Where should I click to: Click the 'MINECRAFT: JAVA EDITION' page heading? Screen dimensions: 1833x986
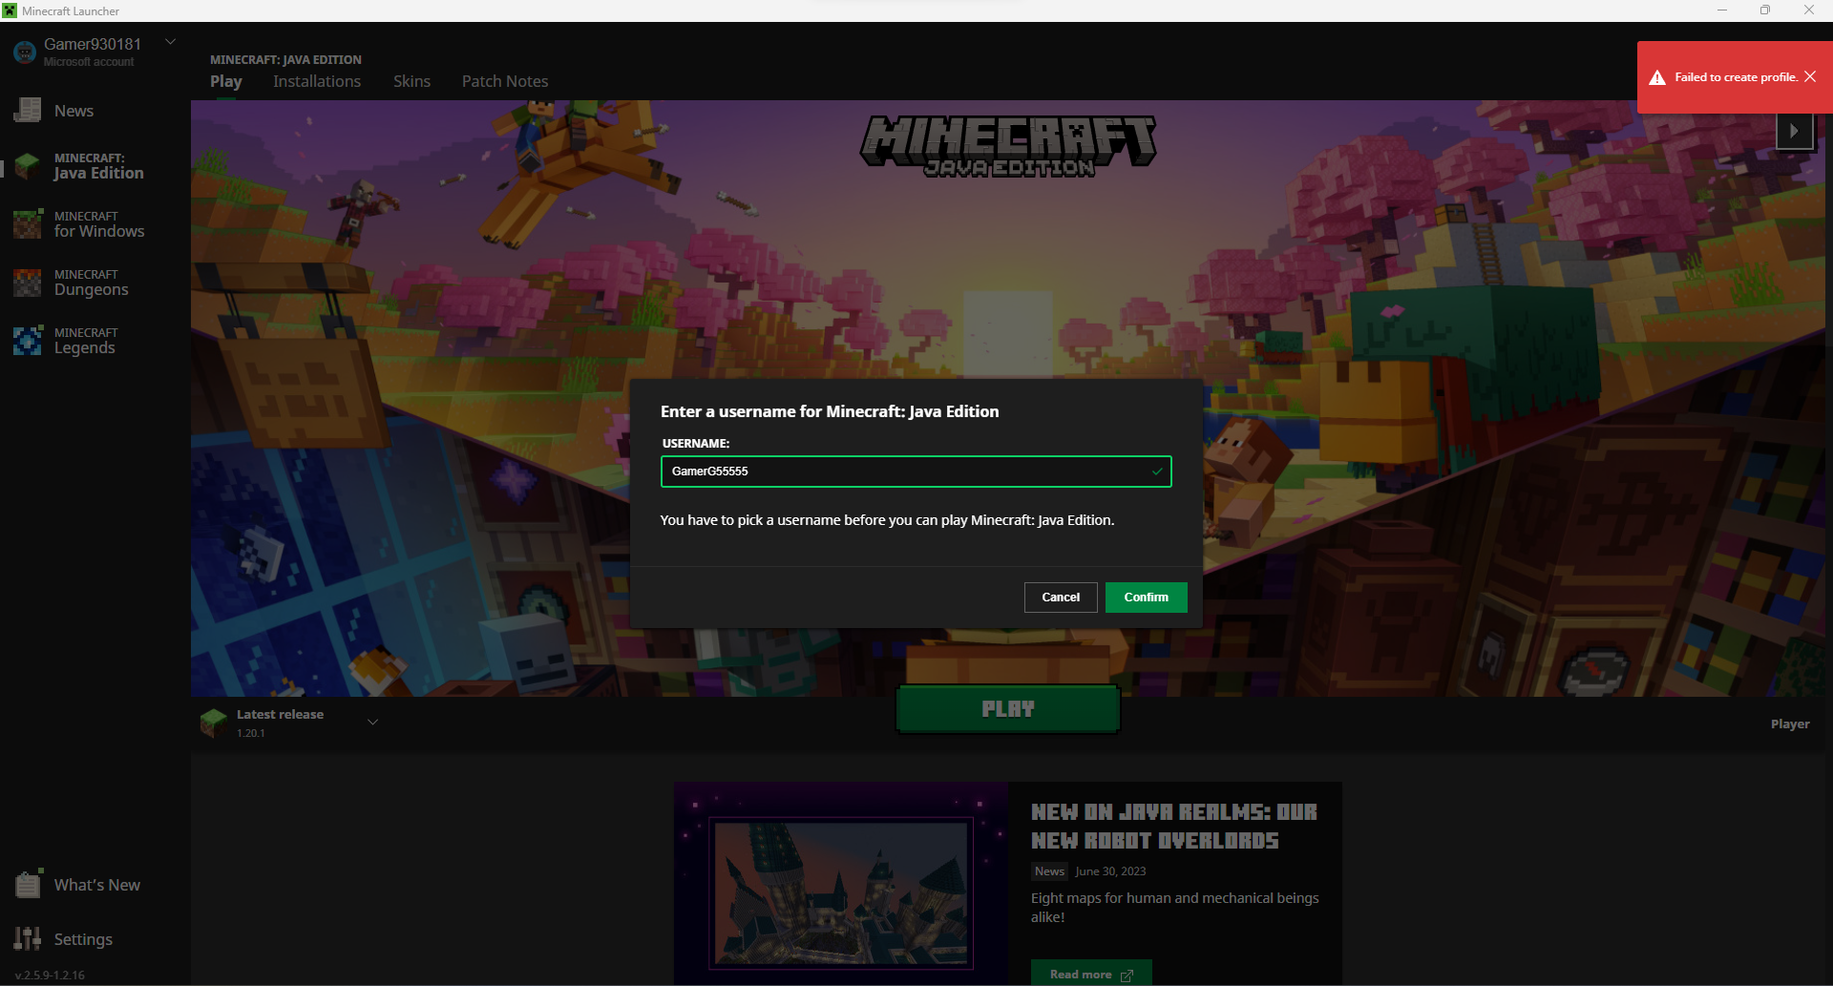[x=285, y=59]
